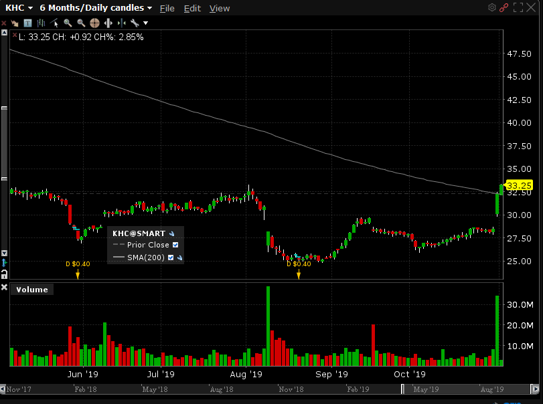This screenshot has width=543, height=404.
Task: Close the Volume panel with X
Action: pos(4,288)
